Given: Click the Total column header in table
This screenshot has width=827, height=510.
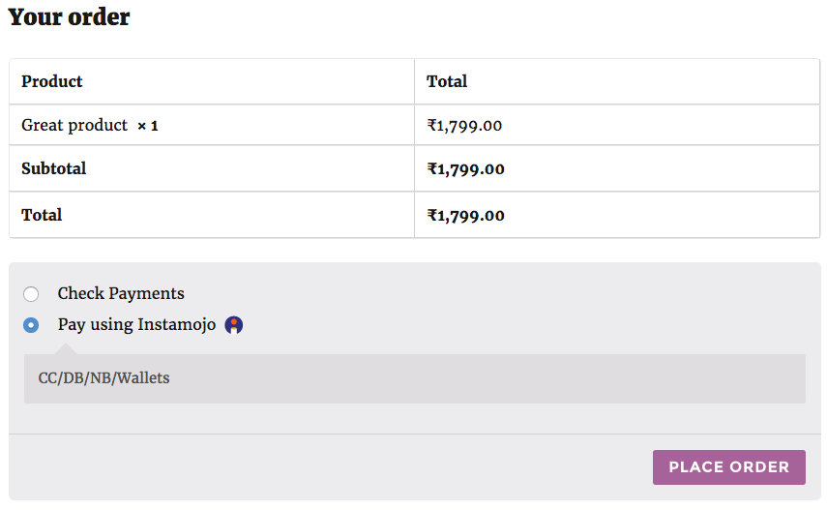Looking at the screenshot, I should point(447,81).
